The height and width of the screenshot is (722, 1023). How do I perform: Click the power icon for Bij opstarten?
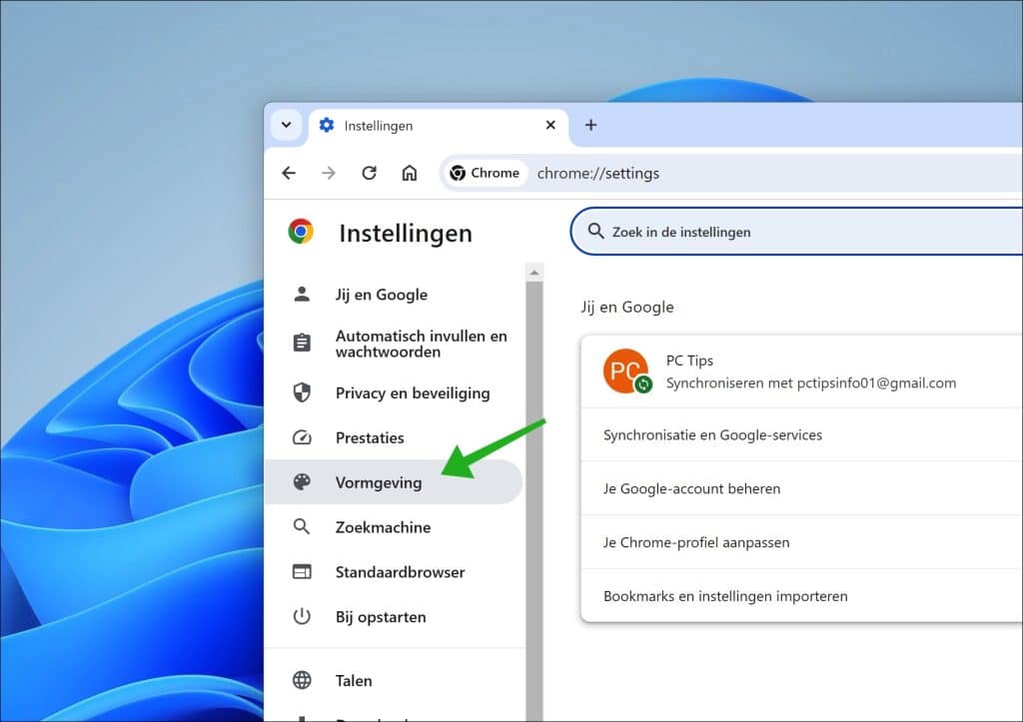(302, 616)
